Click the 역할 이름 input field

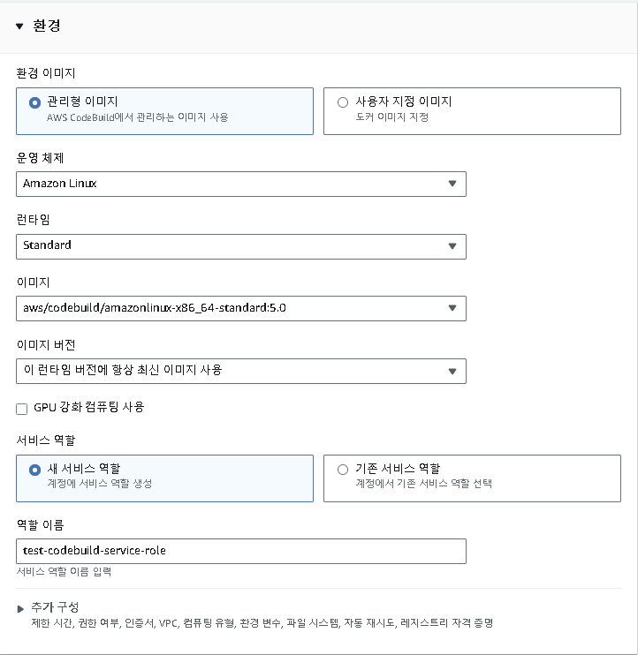(241, 551)
